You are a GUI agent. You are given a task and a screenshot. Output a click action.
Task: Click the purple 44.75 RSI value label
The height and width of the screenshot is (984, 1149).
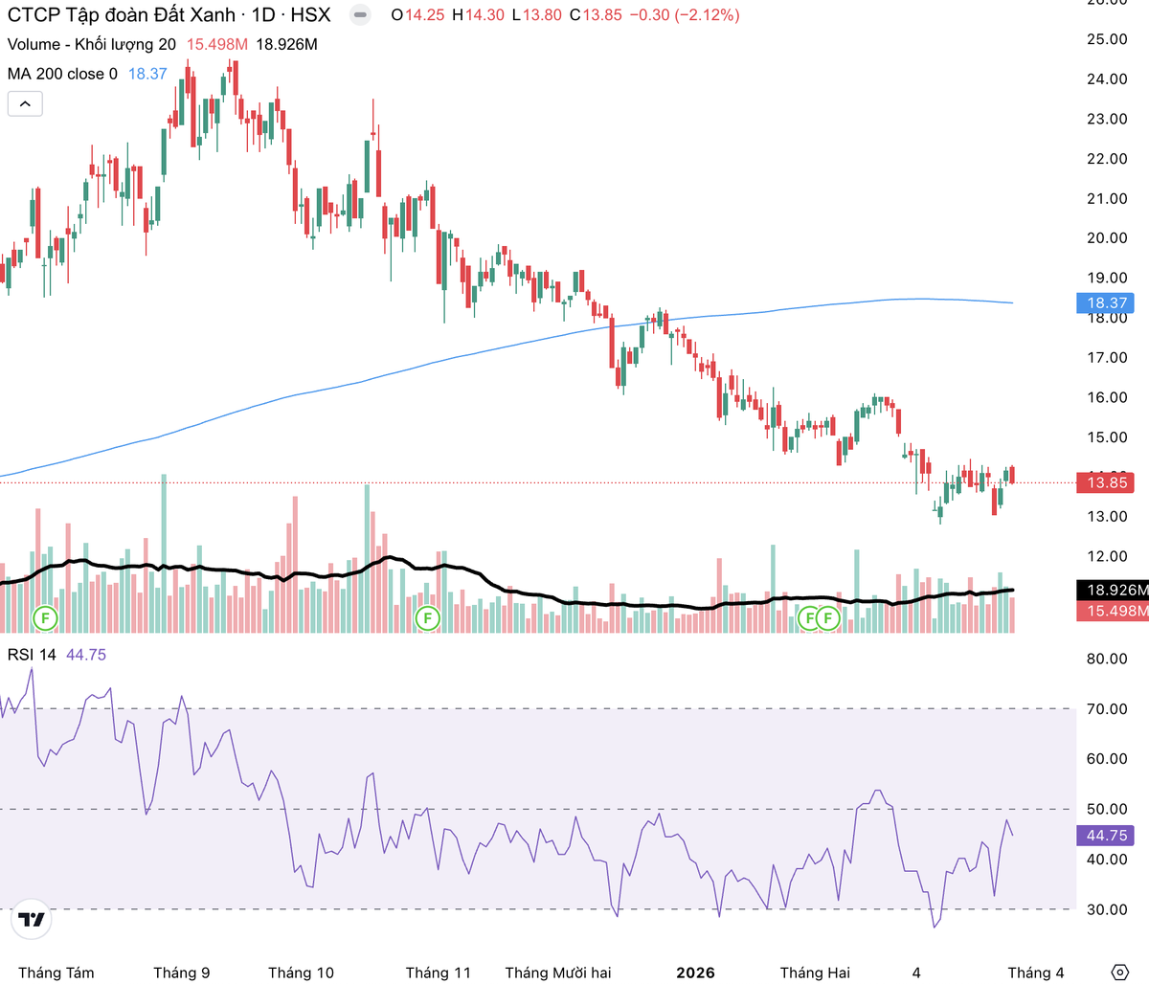click(x=1106, y=836)
